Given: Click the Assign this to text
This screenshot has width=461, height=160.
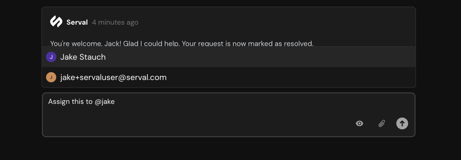Looking at the screenshot, I should (x=70, y=102).
